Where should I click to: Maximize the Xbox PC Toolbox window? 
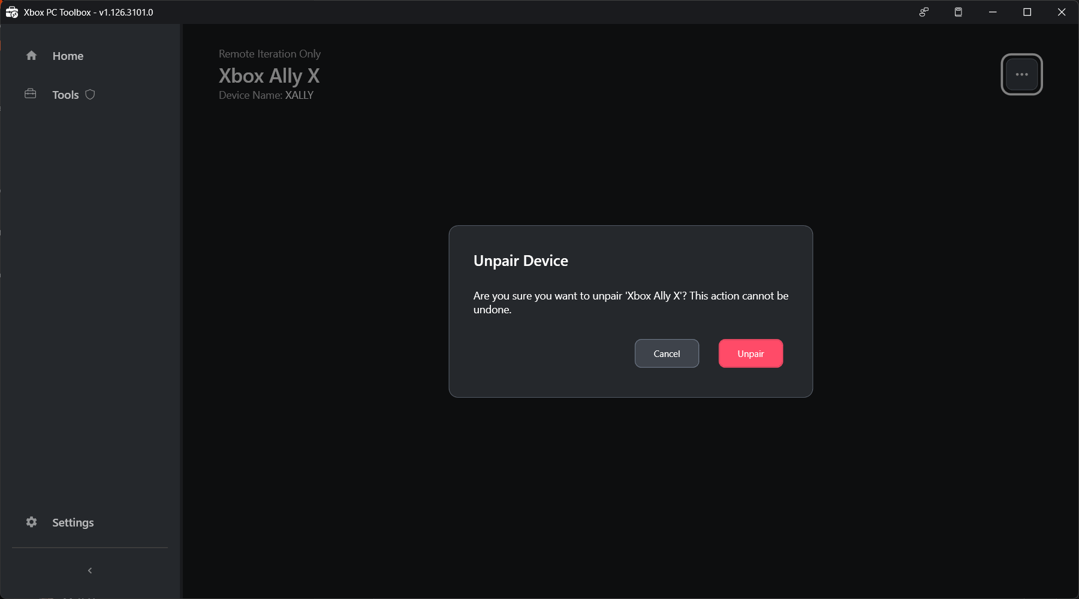tap(1027, 12)
